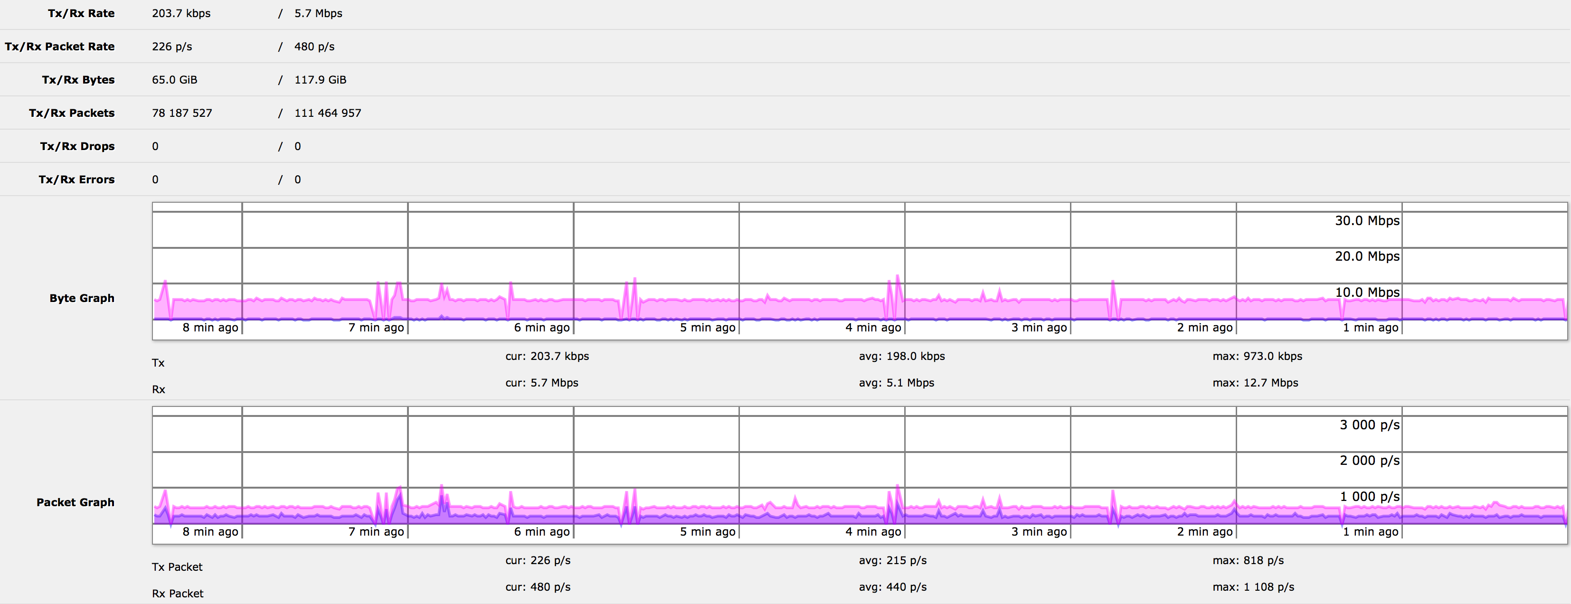Click the 'max: 12.7 Mbps' statistic text
This screenshot has height=604, width=1571.
pyautogui.click(x=1256, y=383)
